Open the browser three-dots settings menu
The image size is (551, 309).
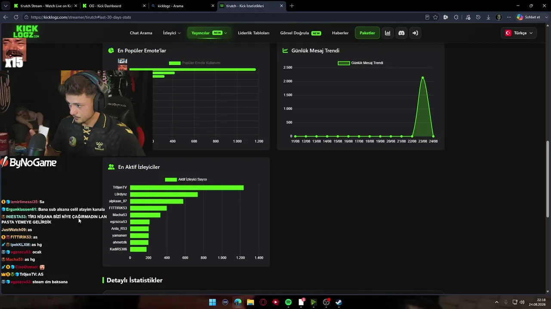pyautogui.click(x=509, y=17)
